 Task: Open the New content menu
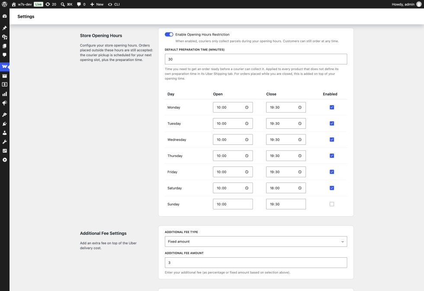(x=97, y=4)
